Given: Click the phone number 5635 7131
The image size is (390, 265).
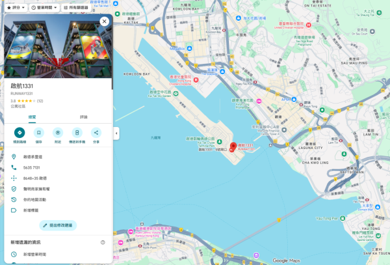Looking at the screenshot, I should [x=32, y=167].
